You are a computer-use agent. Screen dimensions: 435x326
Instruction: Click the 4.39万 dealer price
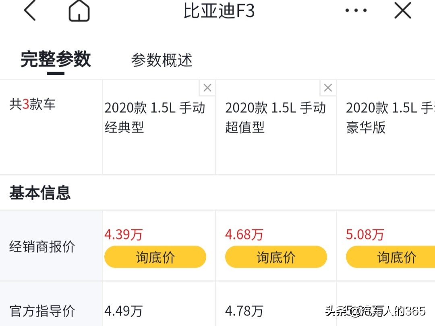[x=124, y=235]
